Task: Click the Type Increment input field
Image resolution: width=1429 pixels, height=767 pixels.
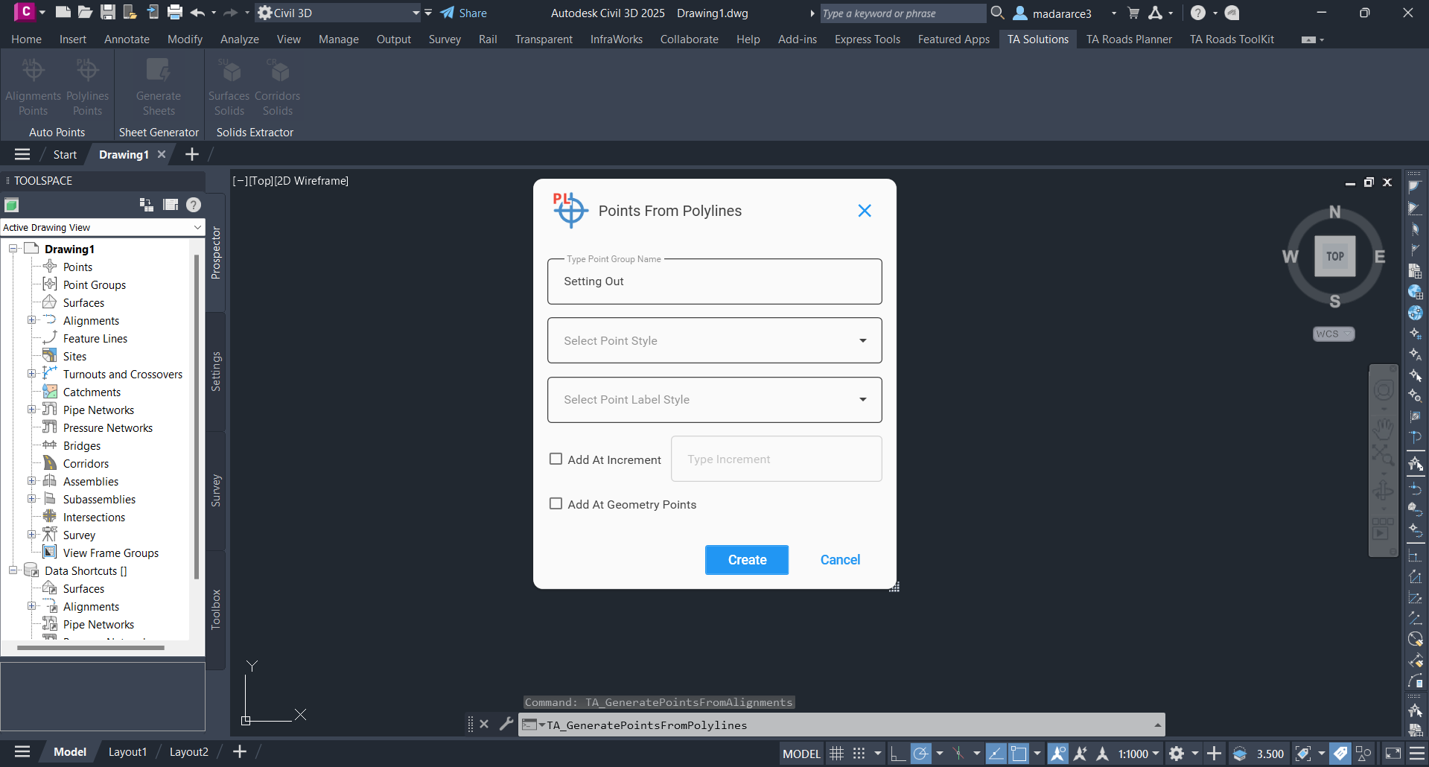Action: pos(777,459)
